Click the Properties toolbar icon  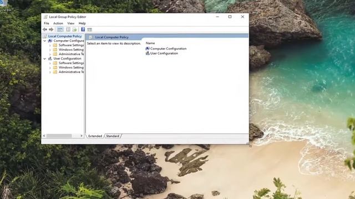click(68, 29)
